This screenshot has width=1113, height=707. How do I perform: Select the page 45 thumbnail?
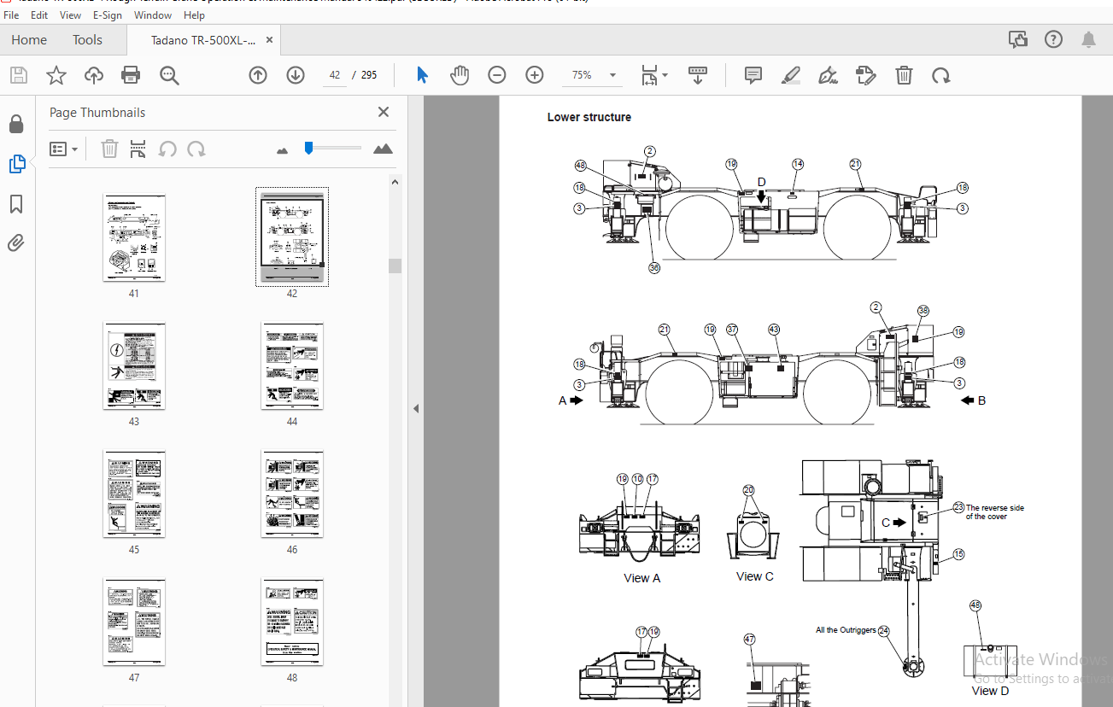134,494
